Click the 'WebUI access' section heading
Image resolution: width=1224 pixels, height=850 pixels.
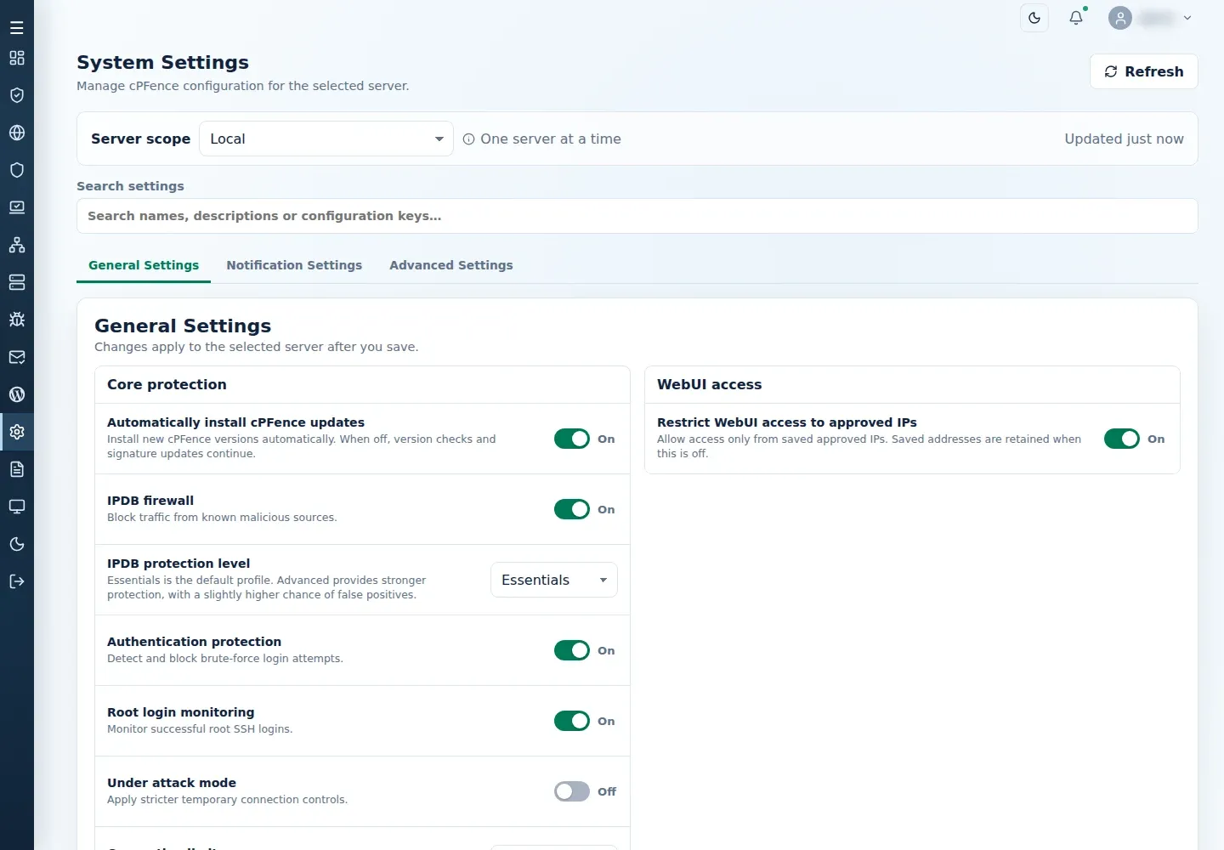click(x=709, y=384)
